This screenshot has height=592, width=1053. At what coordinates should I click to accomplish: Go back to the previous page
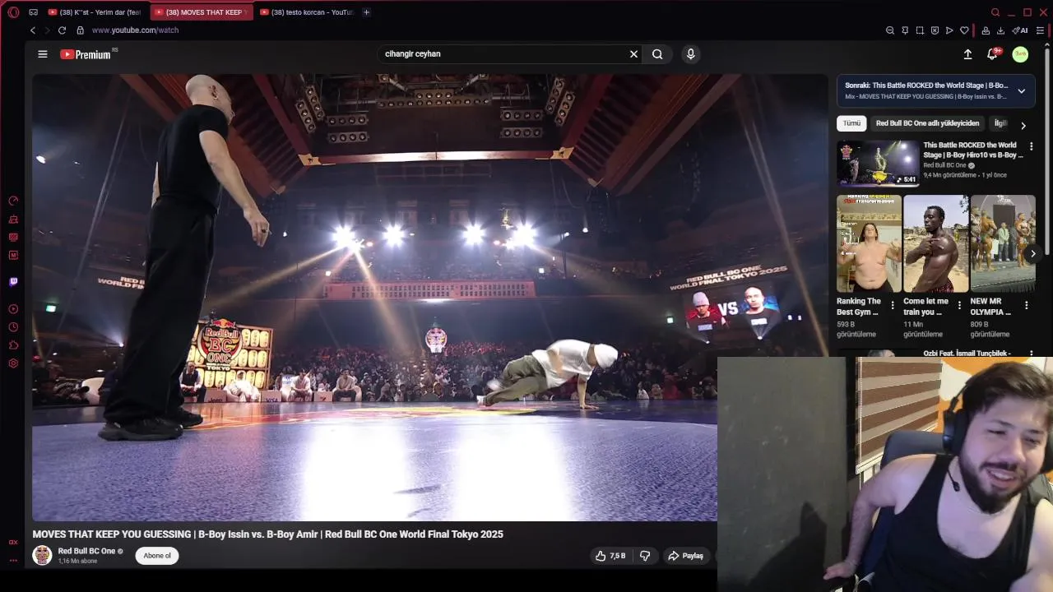[x=33, y=30]
